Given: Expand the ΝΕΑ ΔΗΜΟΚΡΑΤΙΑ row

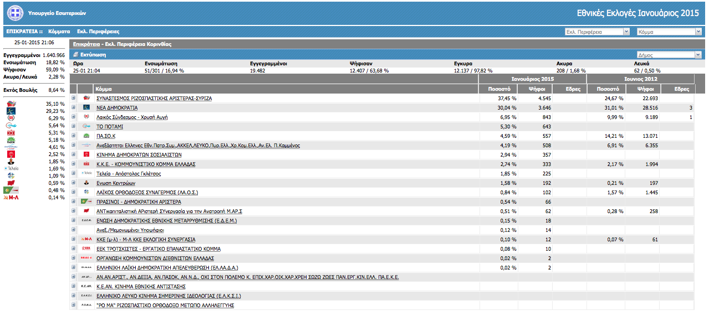Looking at the screenshot, I should point(73,108).
